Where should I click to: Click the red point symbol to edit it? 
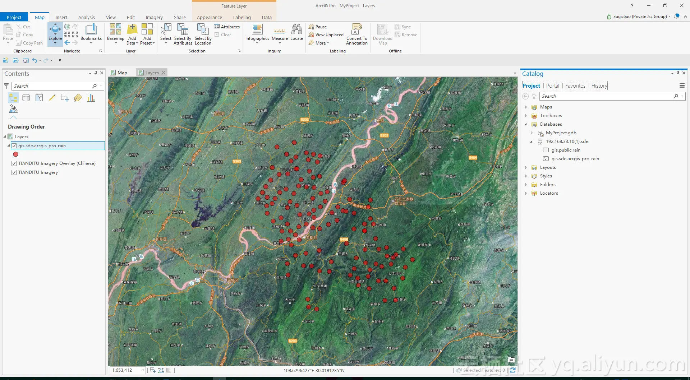pos(15,154)
